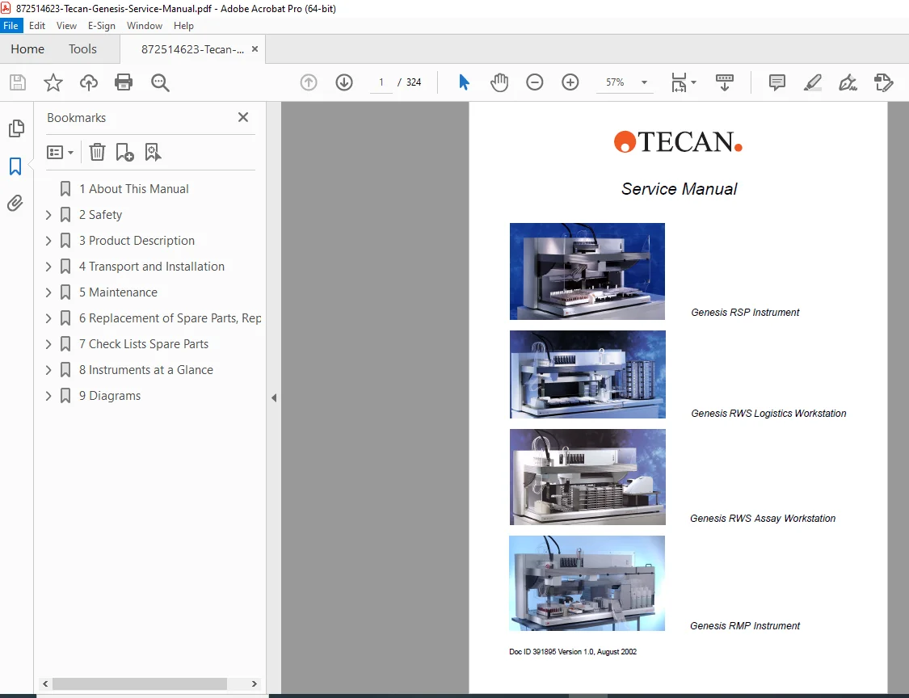This screenshot has width=909, height=698.
Task: Click the current page number field
Action: (381, 82)
